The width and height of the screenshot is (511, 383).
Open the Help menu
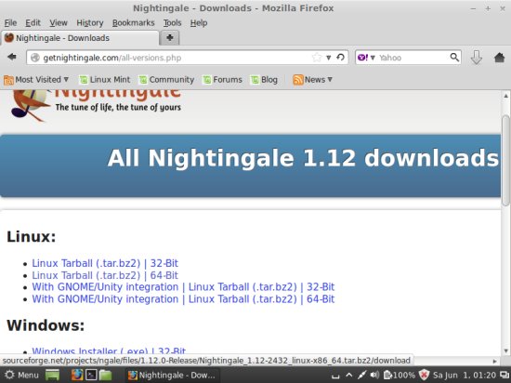pyautogui.click(x=199, y=23)
